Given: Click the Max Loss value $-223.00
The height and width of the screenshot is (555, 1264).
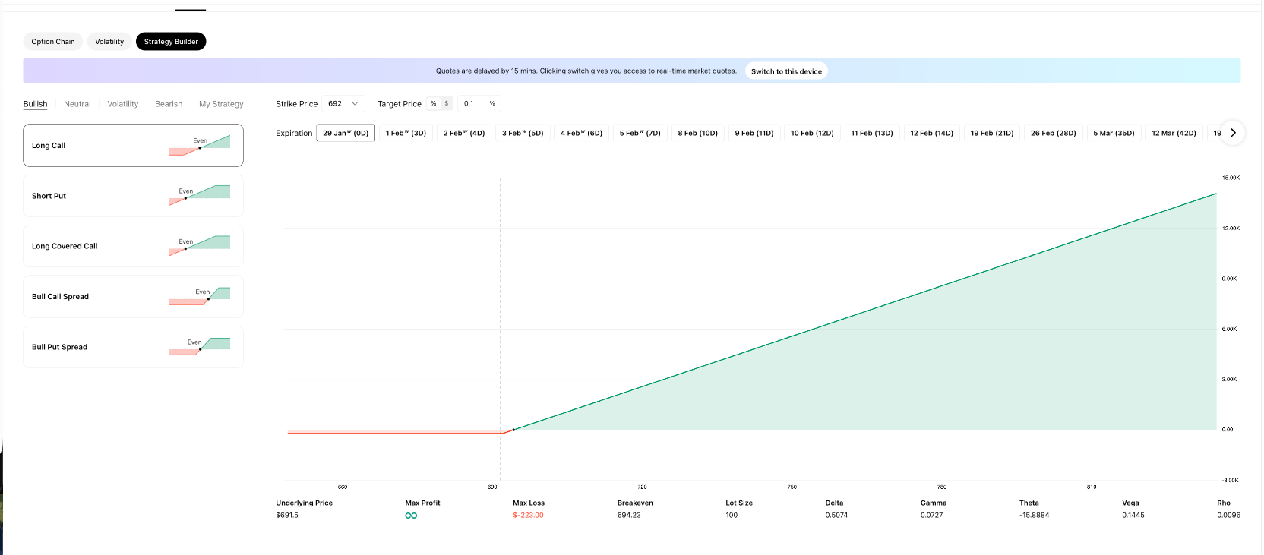Looking at the screenshot, I should pos(528,516).
